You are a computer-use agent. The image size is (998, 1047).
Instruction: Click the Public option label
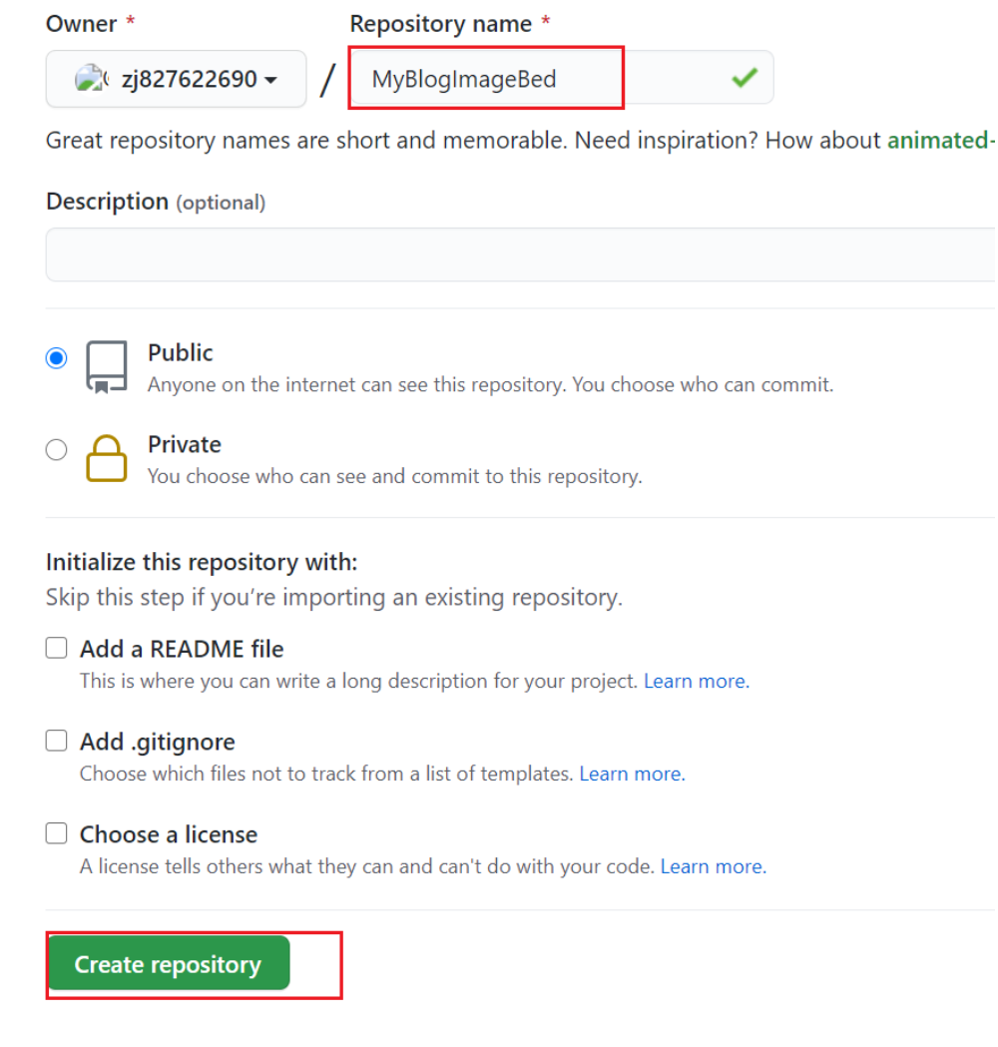tap(181, 352)
